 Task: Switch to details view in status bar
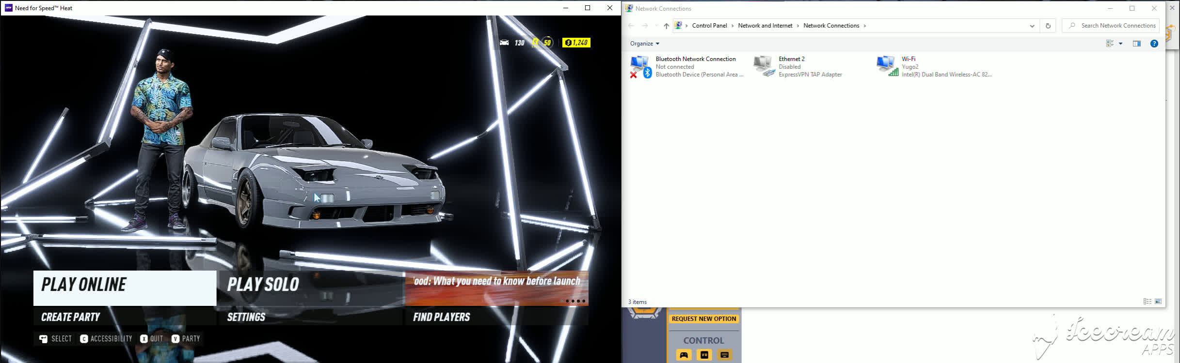pyautogui.click(x=1147, y=302)
